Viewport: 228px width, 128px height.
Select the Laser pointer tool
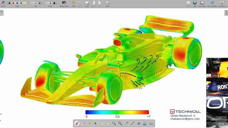point(126,123)
